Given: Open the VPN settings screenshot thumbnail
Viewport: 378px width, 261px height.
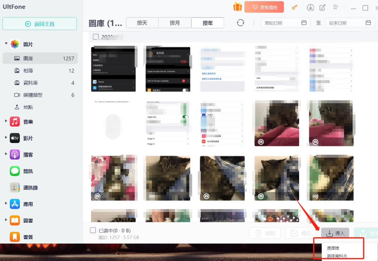Looking at the screenshot, I should coord(277,69).
